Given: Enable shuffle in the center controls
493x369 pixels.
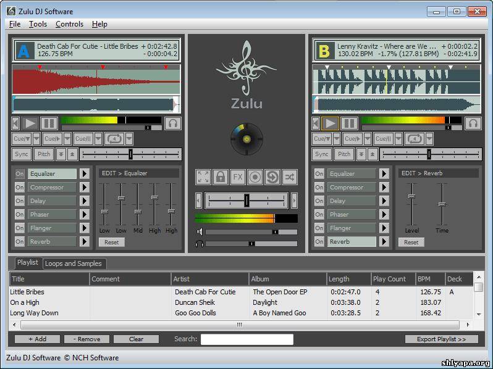Looking at the screenshot, I should pos(290,177).
